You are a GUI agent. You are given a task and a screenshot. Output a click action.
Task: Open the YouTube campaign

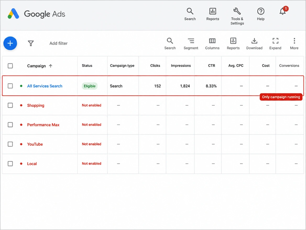[x=35, y=144]
